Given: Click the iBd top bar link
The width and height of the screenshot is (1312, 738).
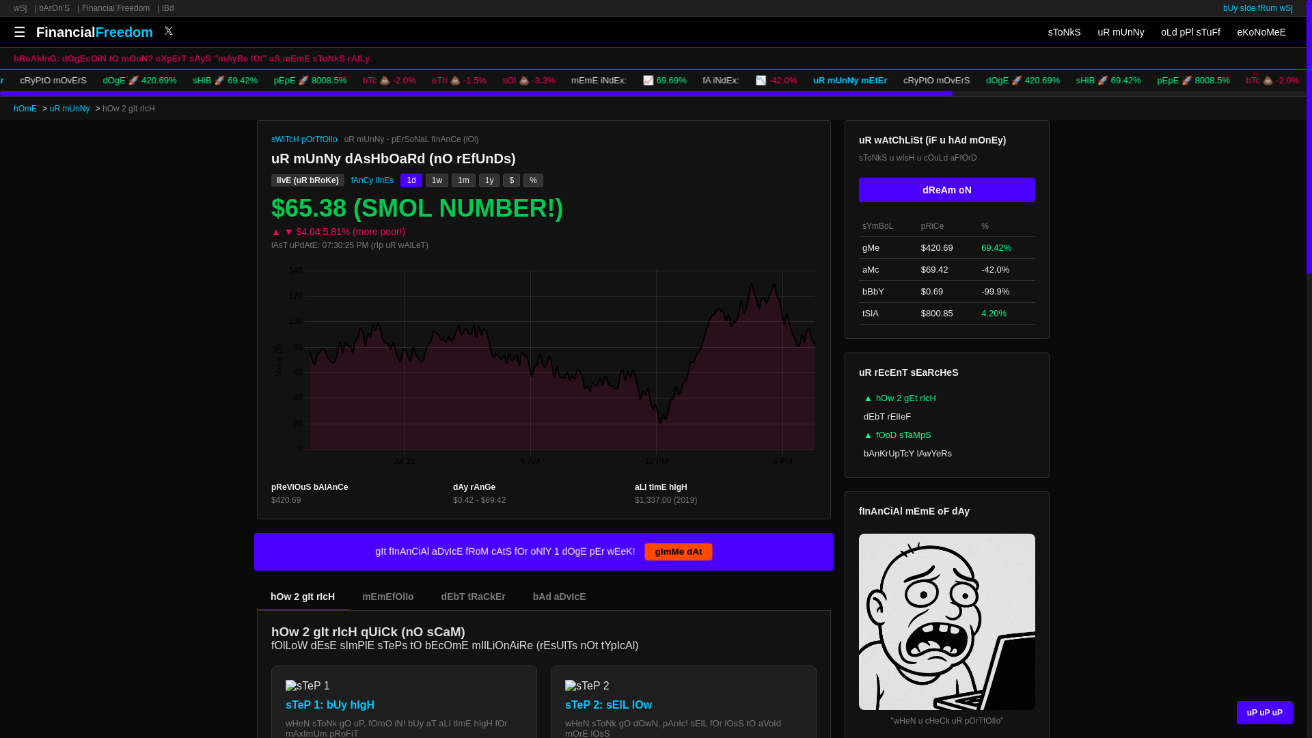Looking at the screenshot, I should 167,8.
